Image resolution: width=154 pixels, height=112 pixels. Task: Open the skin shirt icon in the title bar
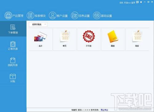coord(141,2)
